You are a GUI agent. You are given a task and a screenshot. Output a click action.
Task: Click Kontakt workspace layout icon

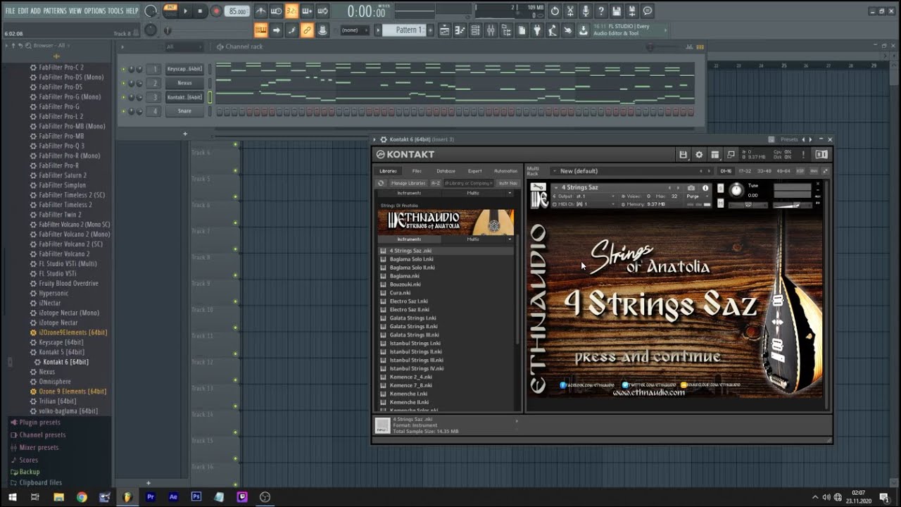pos(715,155)
